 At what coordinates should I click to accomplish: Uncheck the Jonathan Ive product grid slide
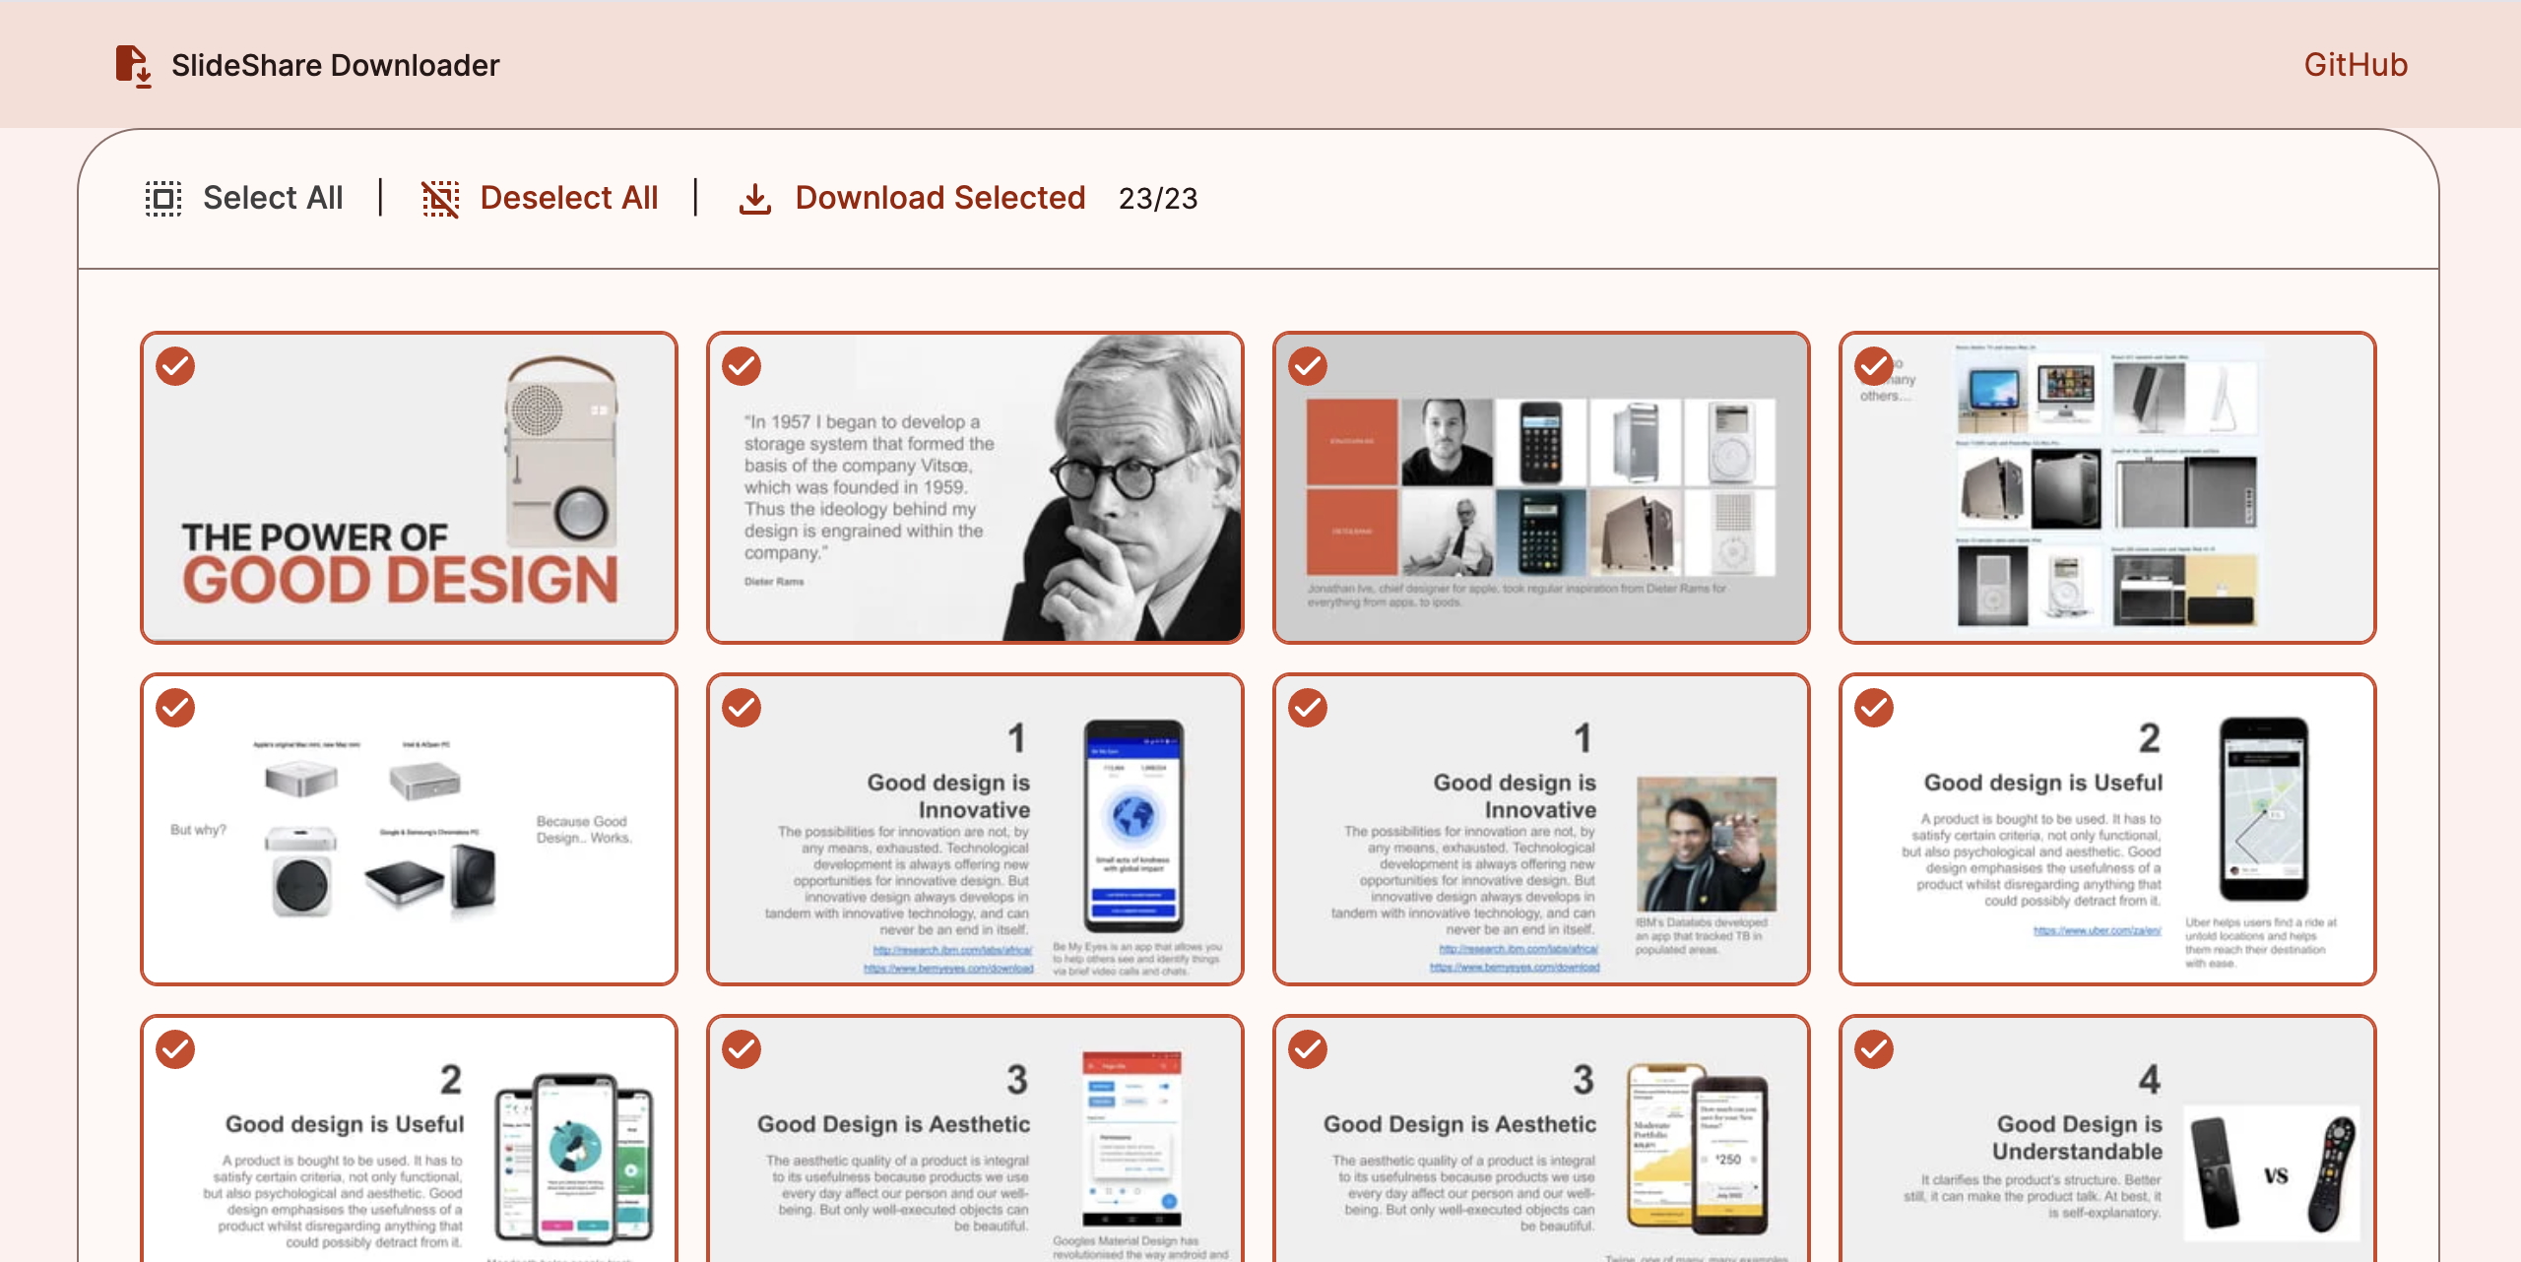(x=1308, y=366)
